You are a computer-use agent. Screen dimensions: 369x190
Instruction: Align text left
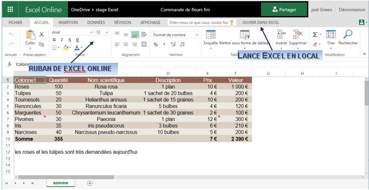point(117,44)
